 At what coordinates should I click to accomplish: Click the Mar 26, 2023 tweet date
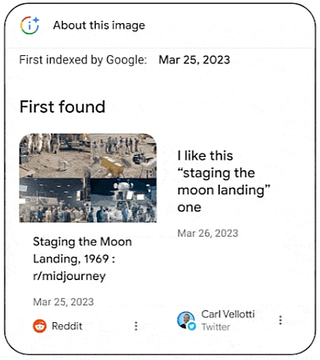click(208, 233)
